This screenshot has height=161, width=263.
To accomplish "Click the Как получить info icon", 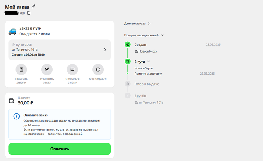I will [98, 69].
